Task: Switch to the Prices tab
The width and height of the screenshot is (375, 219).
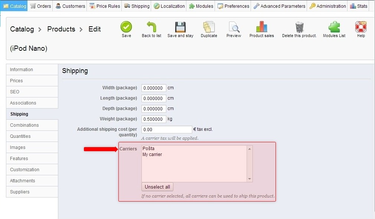Action: (x=32, y=81)
